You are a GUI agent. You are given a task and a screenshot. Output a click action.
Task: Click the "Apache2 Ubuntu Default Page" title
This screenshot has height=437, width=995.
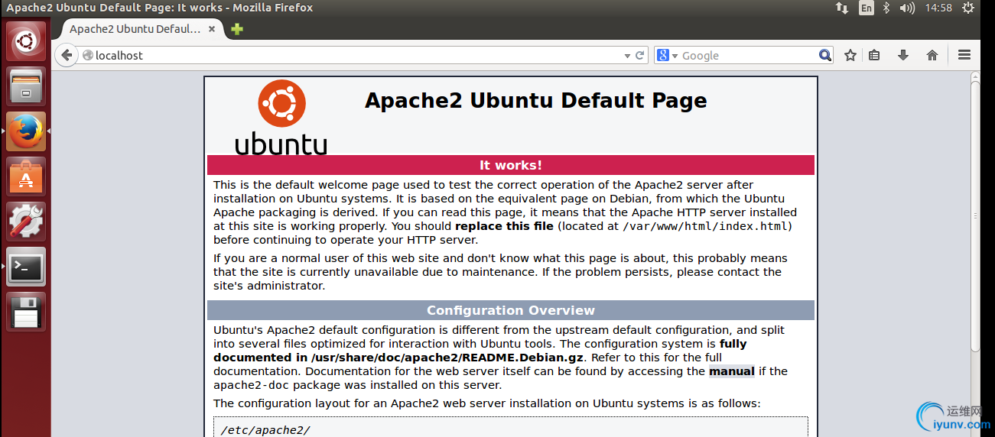[536, 100]
